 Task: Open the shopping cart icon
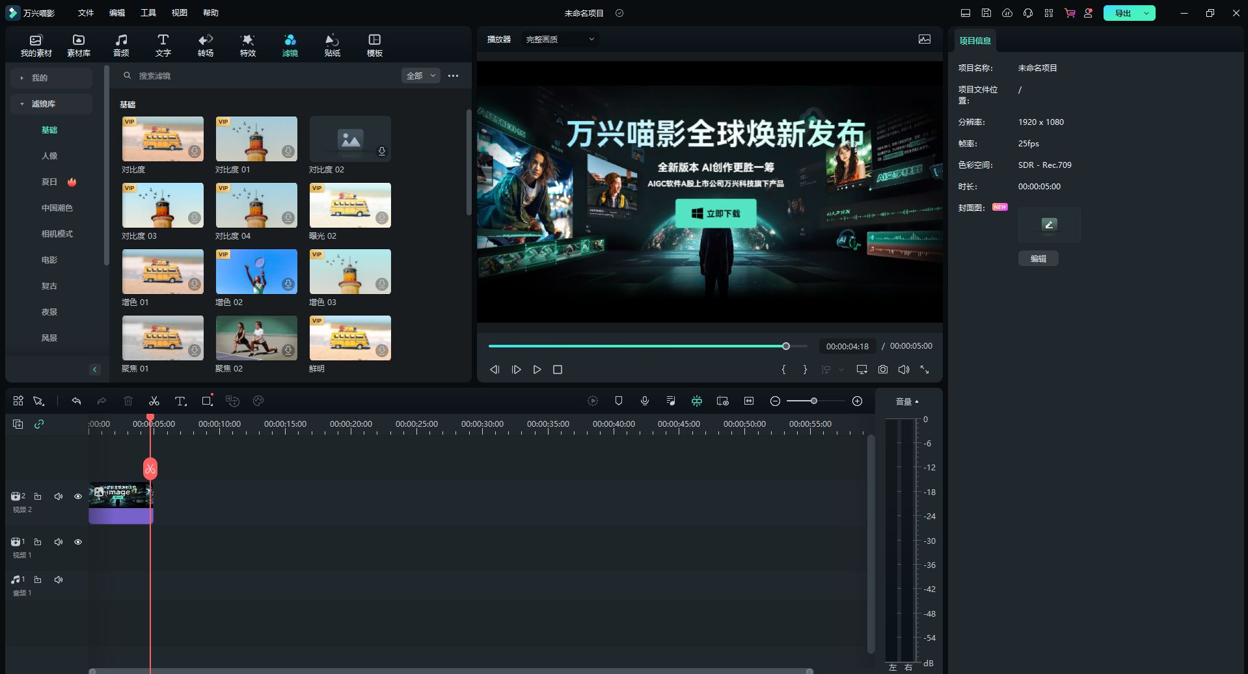coord(1070,13)
